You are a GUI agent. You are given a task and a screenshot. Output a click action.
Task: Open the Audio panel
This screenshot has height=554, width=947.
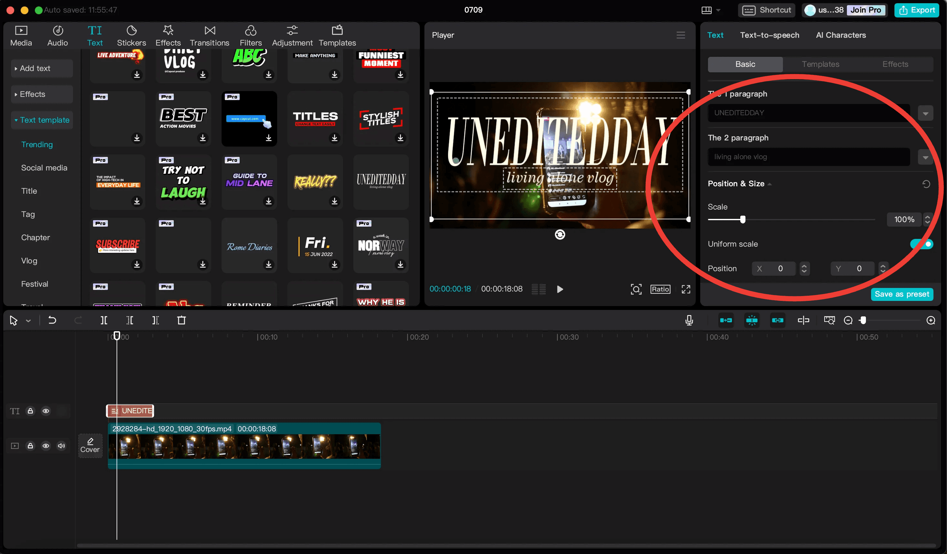(x=57, y=36)
